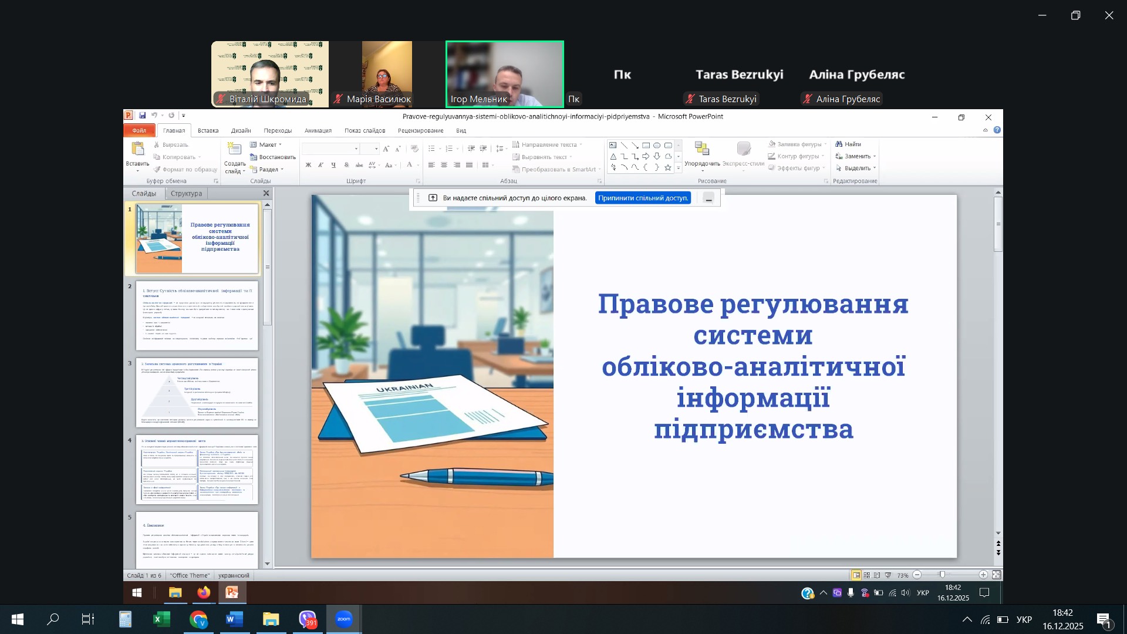This screenshot has width=1127, height=634.
Task: Expand the Заменить (Replace) dropdown arrow
Action: (875, 157)
